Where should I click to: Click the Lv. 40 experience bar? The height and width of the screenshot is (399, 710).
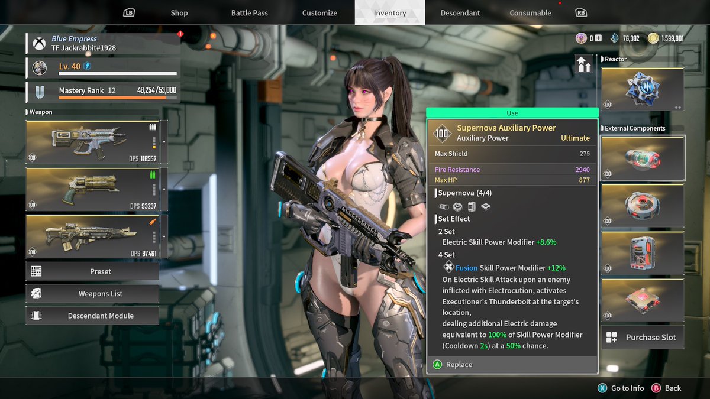[118, 74]
